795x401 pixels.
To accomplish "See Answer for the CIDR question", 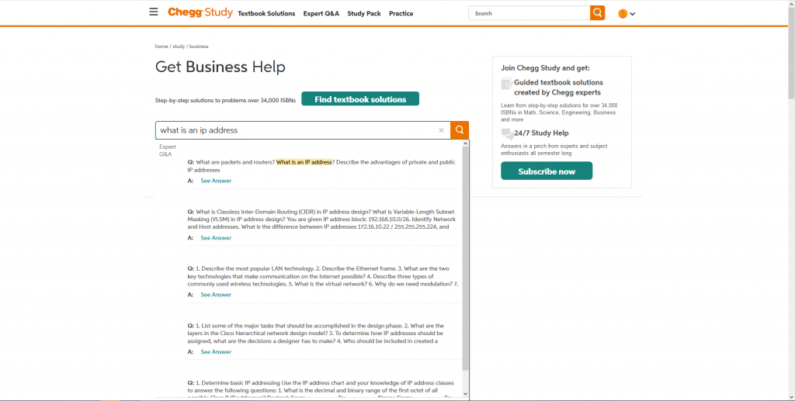I will tap(216, 238).
